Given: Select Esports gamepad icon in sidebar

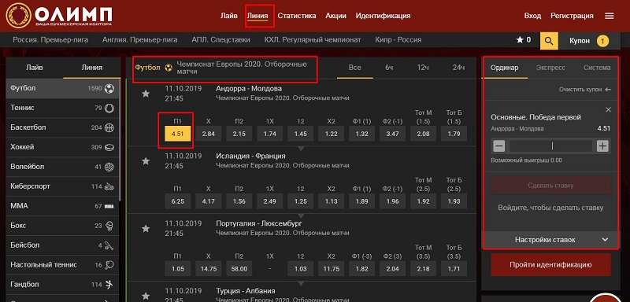Looking at the screenshot, I should click(x=109, y=186).
